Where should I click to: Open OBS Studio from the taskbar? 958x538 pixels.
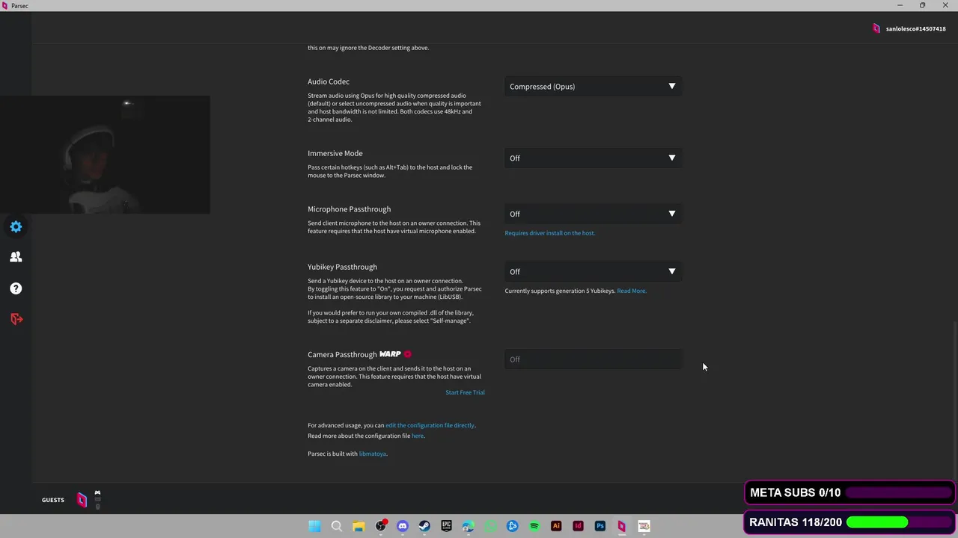tap(380, 526)
